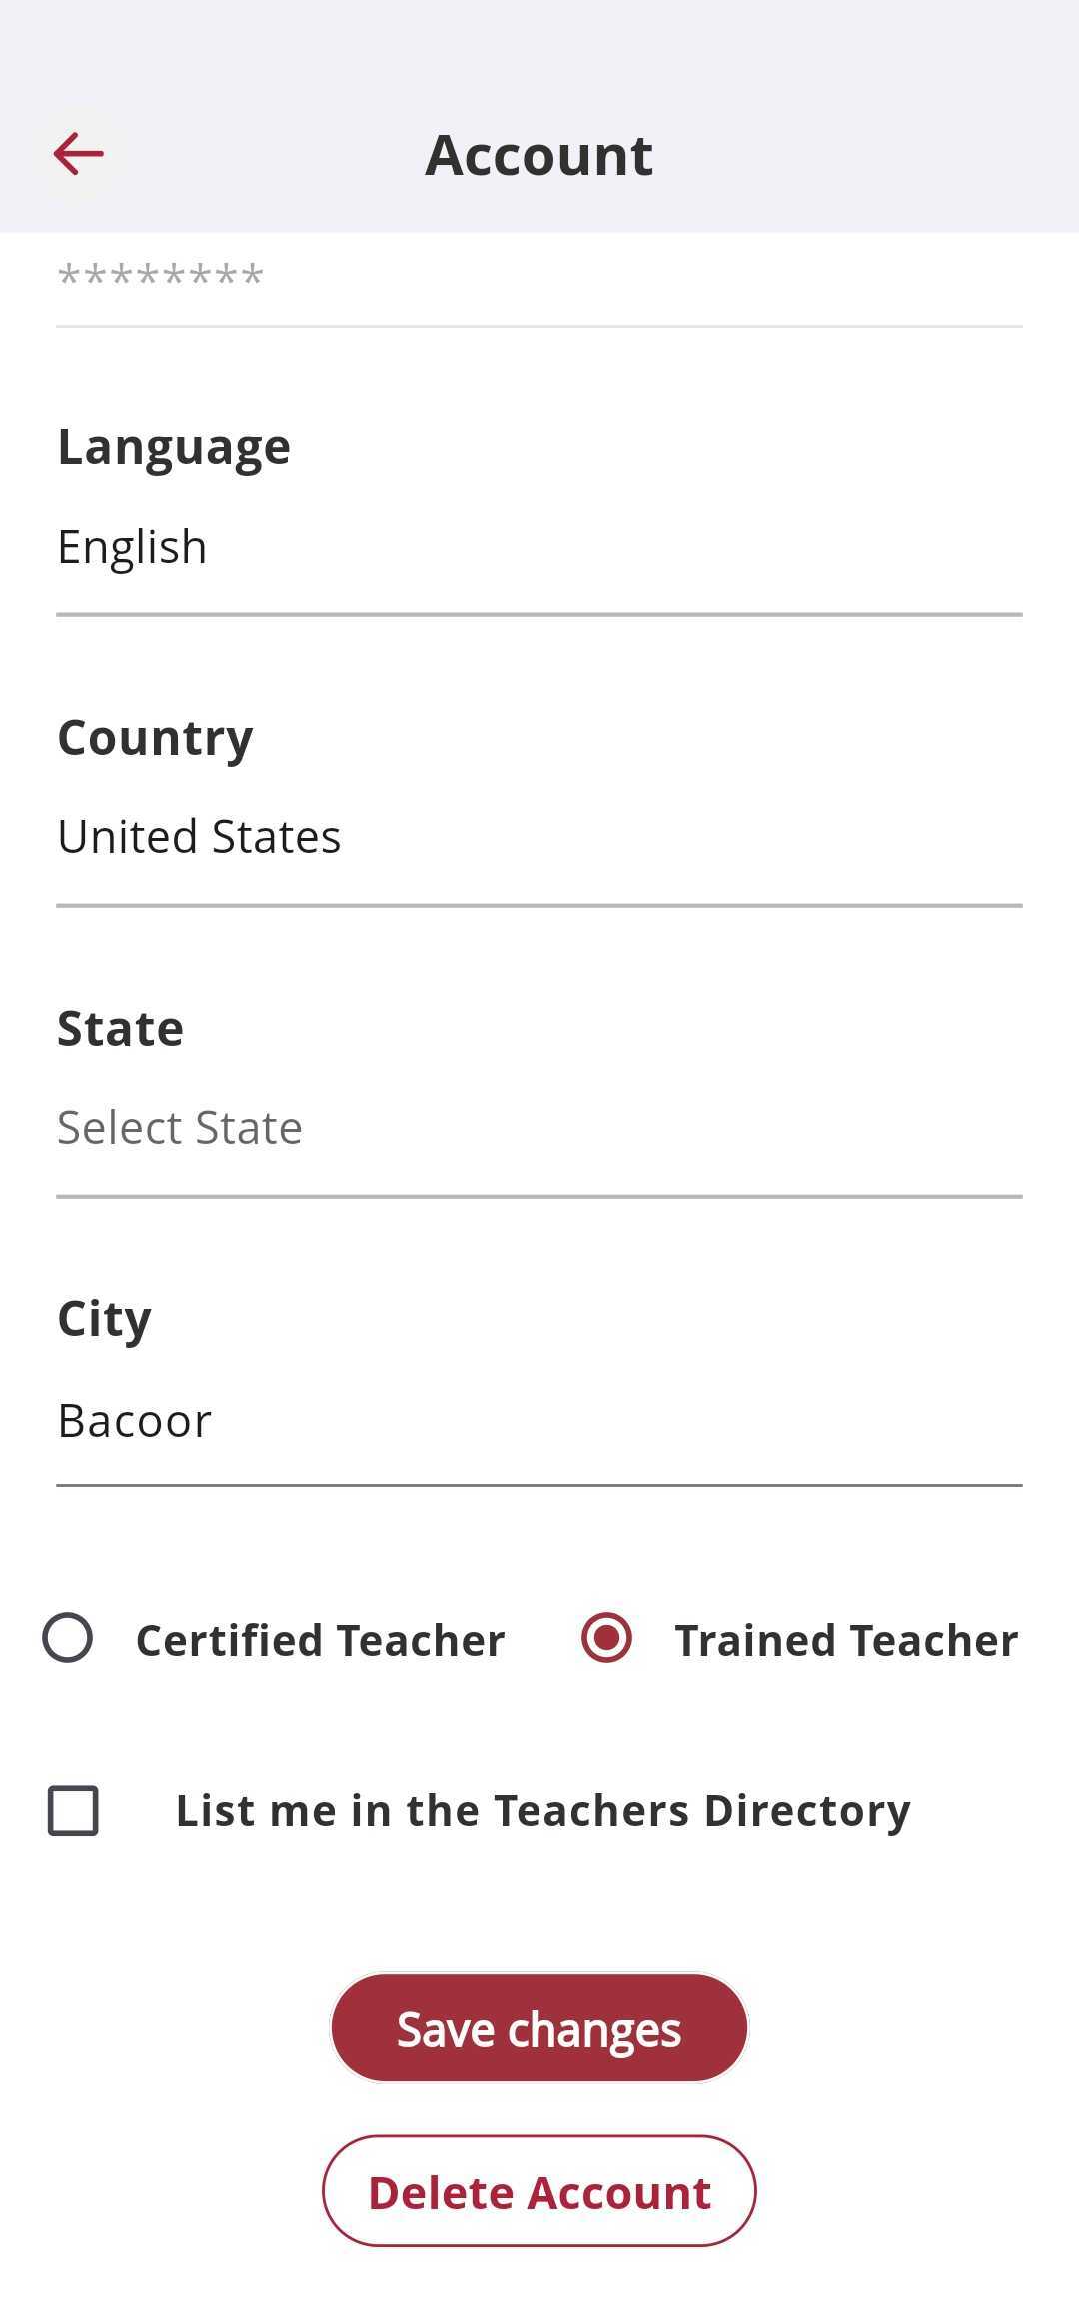Tap the Trained Teacher label text
The width and height of the screenshot is (1079, 2314).
(x=847, y=1641)
